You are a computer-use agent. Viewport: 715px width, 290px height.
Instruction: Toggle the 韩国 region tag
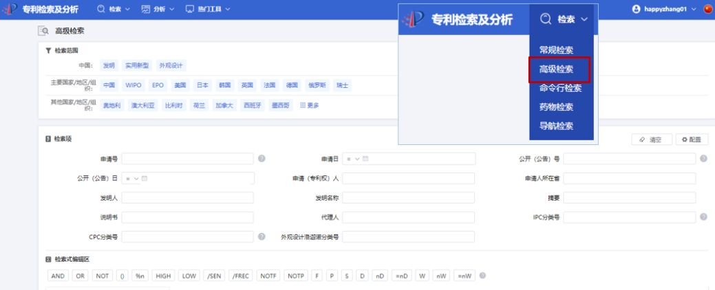tap(225, 85)
